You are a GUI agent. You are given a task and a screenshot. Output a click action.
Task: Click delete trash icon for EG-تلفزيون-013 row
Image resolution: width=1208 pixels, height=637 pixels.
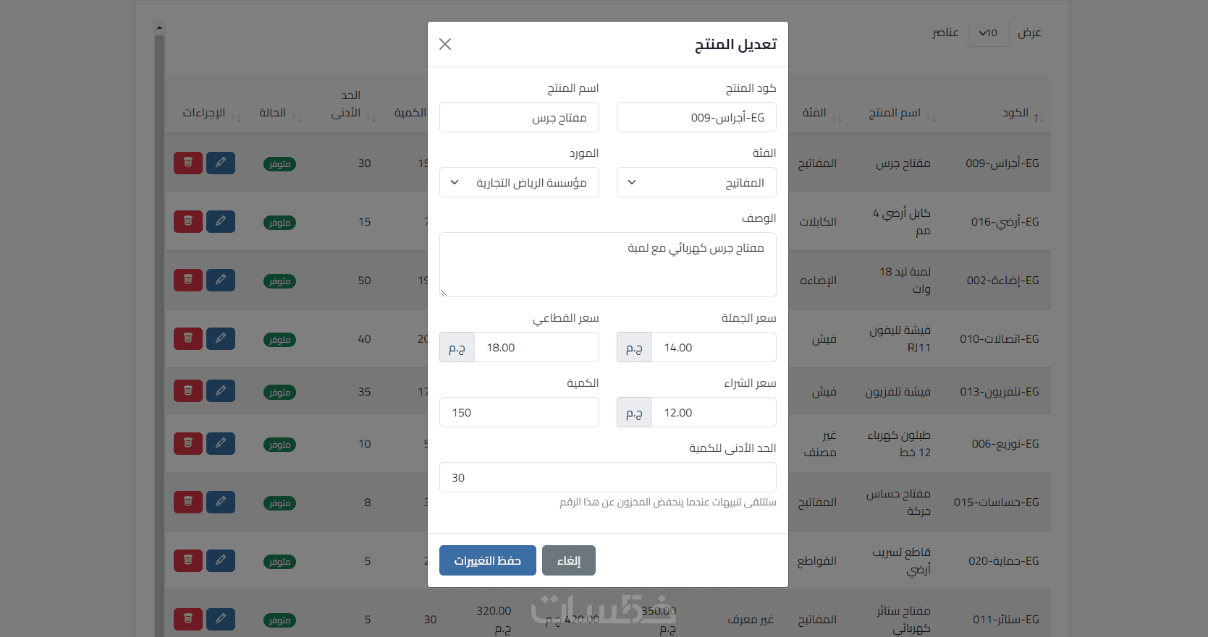[x=188, y=391]
